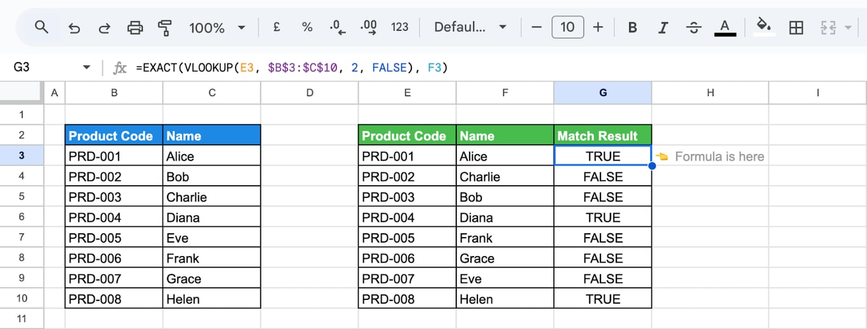Screen dimensions: 867x329
Task: Open the Merge cells dropdown arrow
Action: pyautogui.click(x=849, y=28)
